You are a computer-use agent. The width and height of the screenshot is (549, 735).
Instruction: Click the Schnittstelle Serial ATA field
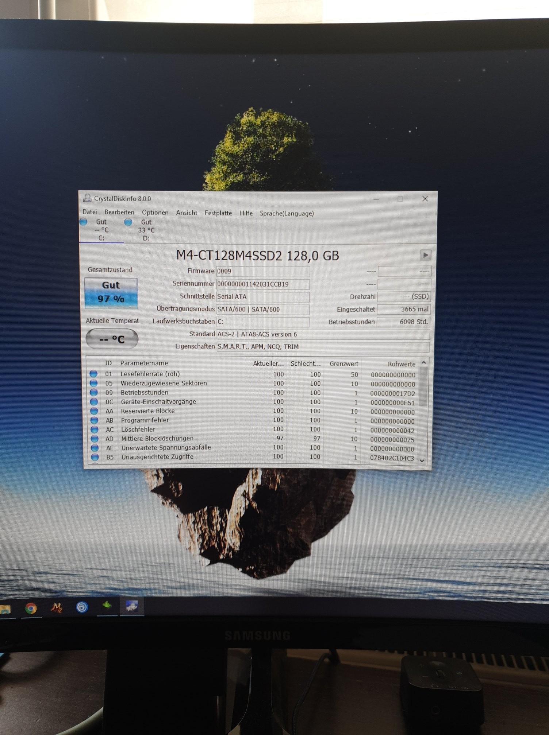point(263,296)
